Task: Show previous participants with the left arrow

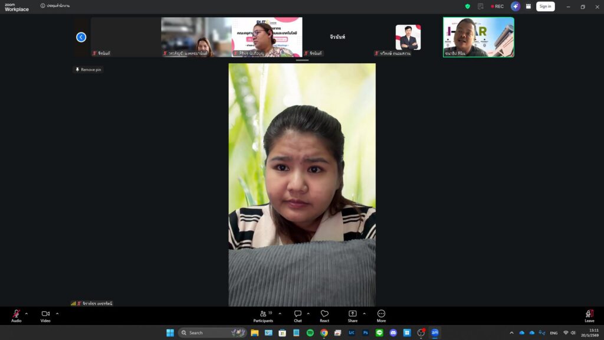Action: tap(81, 37)
